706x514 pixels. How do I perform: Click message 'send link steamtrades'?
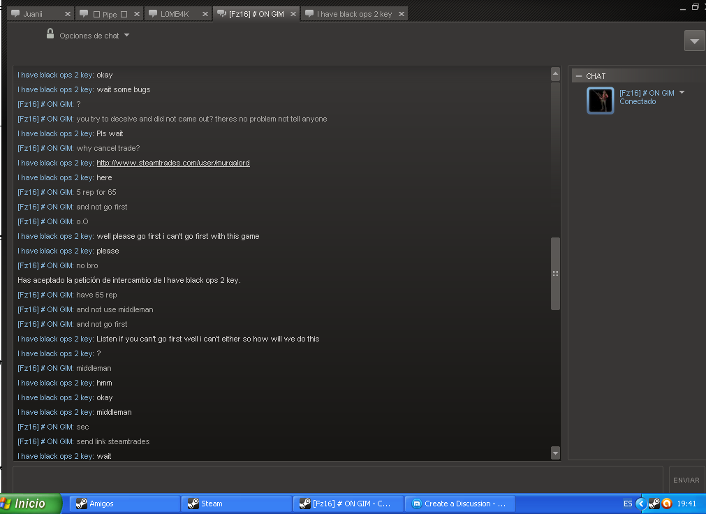(x=113, y=441)
